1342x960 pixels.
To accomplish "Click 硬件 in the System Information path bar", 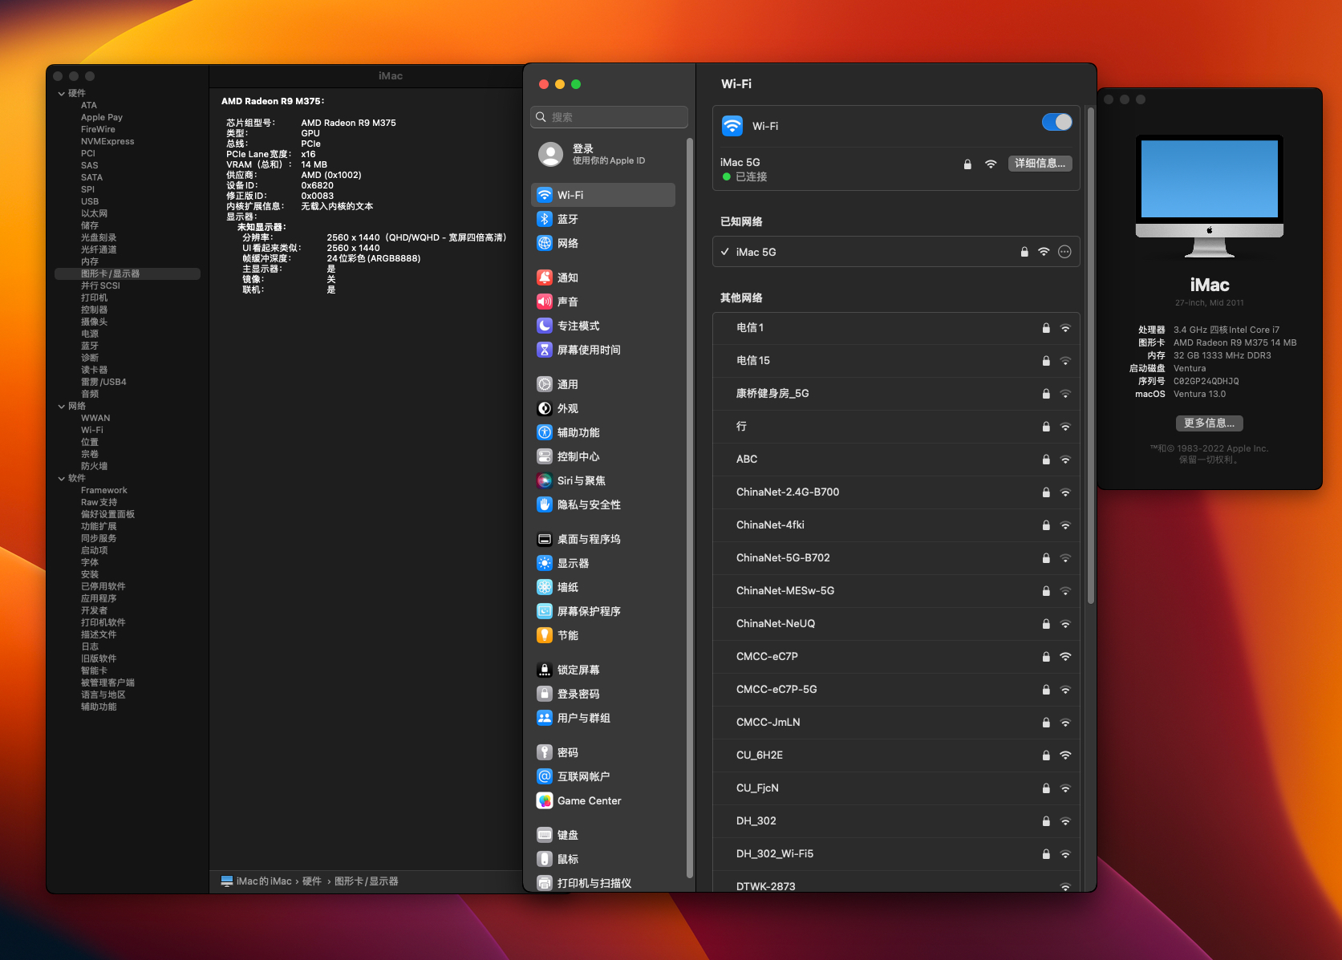I will 312,881.
